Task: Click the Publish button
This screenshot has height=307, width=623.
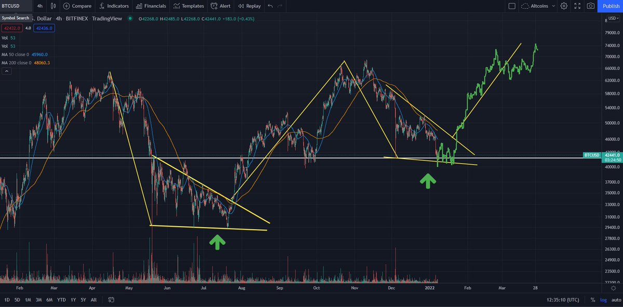Action: click(611, 6)
